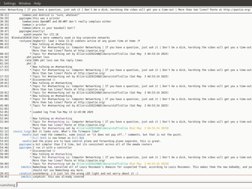This screenshot has width=252, height=189.
Task: Select the ratm nickname
Action: (28, 60)
